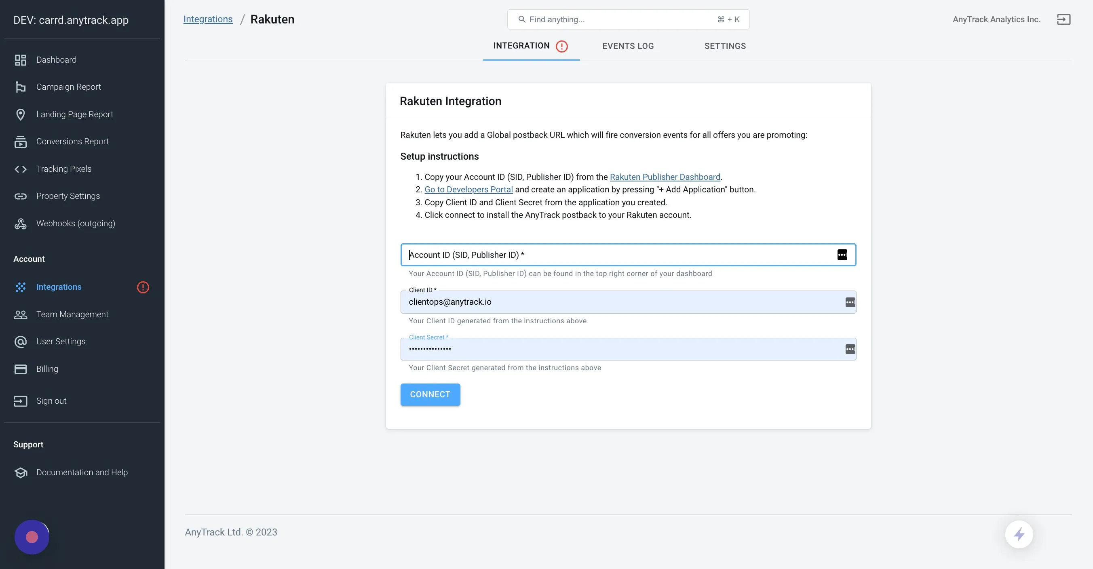Follow the Integrations breadcrumb link

click(x=208, y=19)
